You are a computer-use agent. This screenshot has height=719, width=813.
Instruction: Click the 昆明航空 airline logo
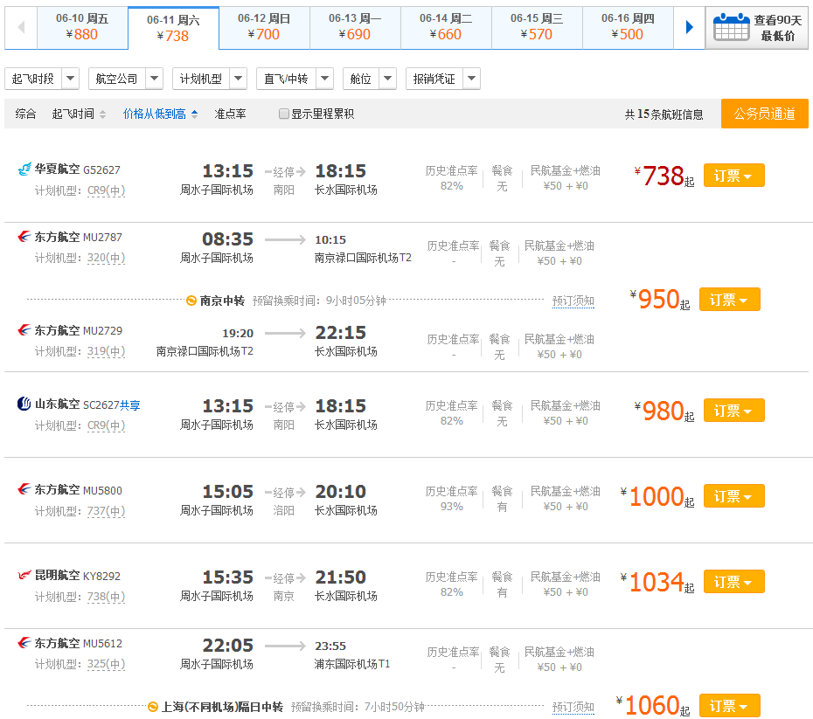coord(24,575)
